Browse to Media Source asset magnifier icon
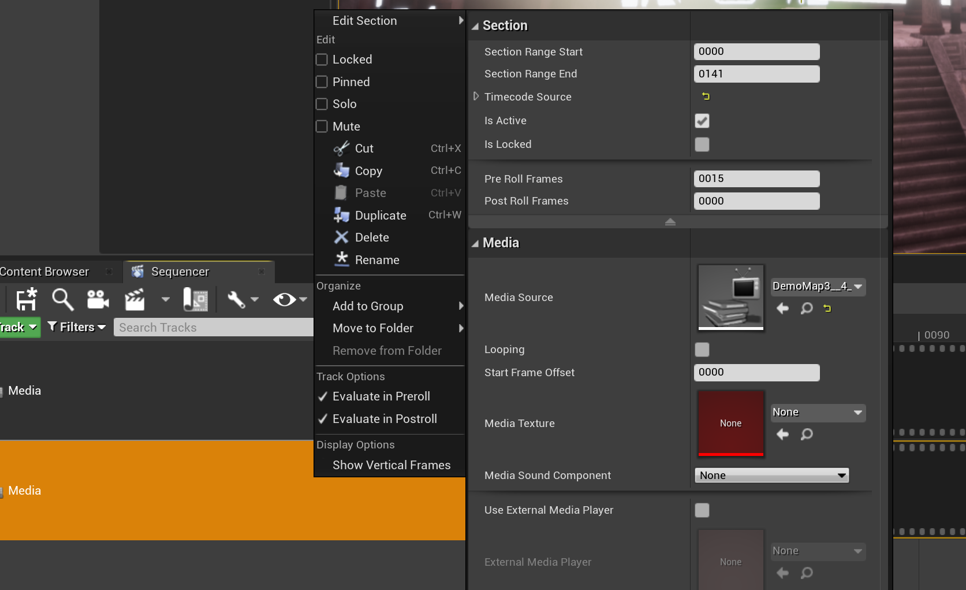The width and height of the screenshot is (966, 590). point(807,309)
